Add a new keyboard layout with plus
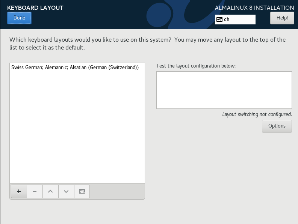Screen dimensions: 298x224 coord(19,191)
